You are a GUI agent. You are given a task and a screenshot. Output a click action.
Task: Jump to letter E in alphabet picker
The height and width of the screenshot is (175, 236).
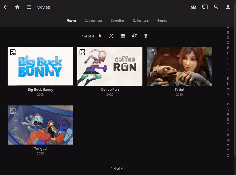point(228,48)
